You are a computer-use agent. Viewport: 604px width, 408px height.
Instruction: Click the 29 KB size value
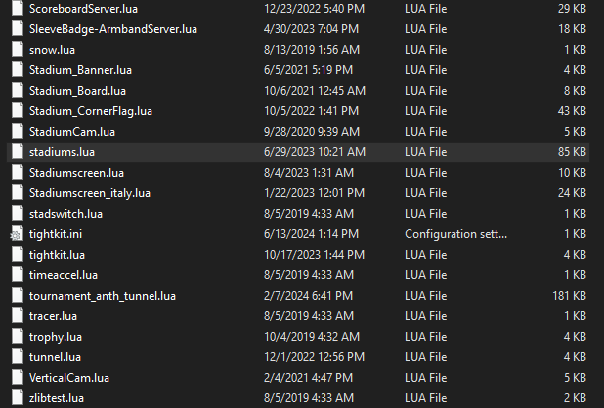[572, 9]
